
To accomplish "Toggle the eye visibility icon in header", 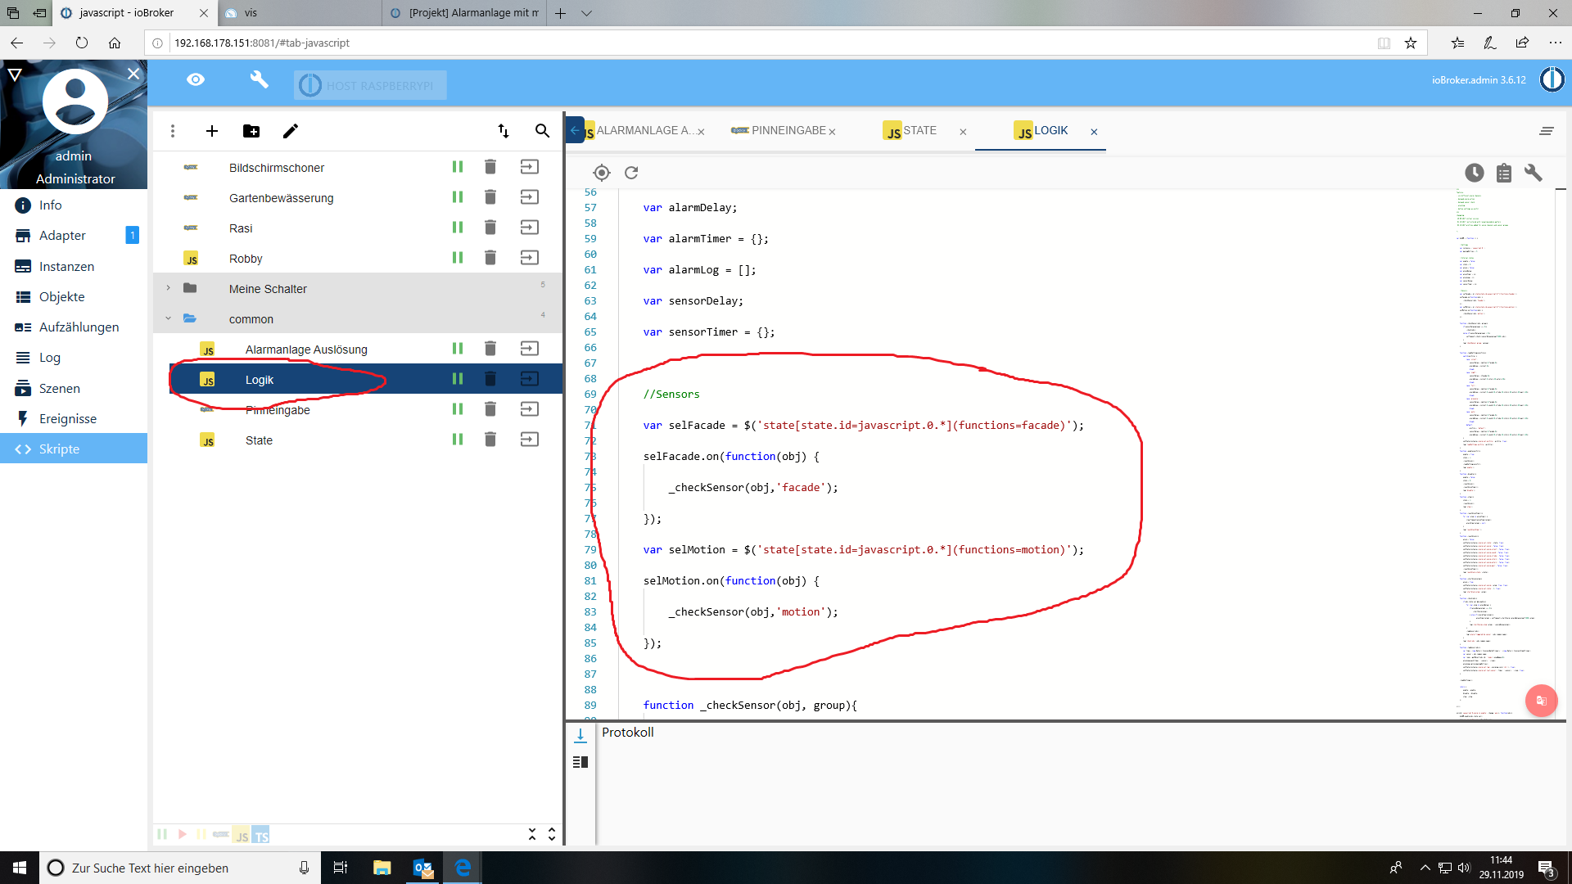I will 196,79.
